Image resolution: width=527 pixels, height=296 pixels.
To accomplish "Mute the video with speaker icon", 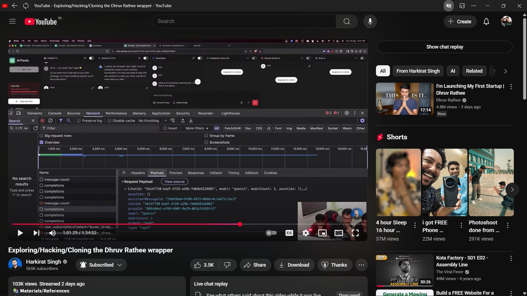I will tap(52, 233).
